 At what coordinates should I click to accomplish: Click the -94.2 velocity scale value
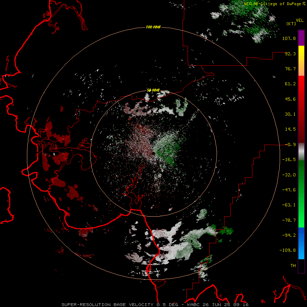(289, 235)
